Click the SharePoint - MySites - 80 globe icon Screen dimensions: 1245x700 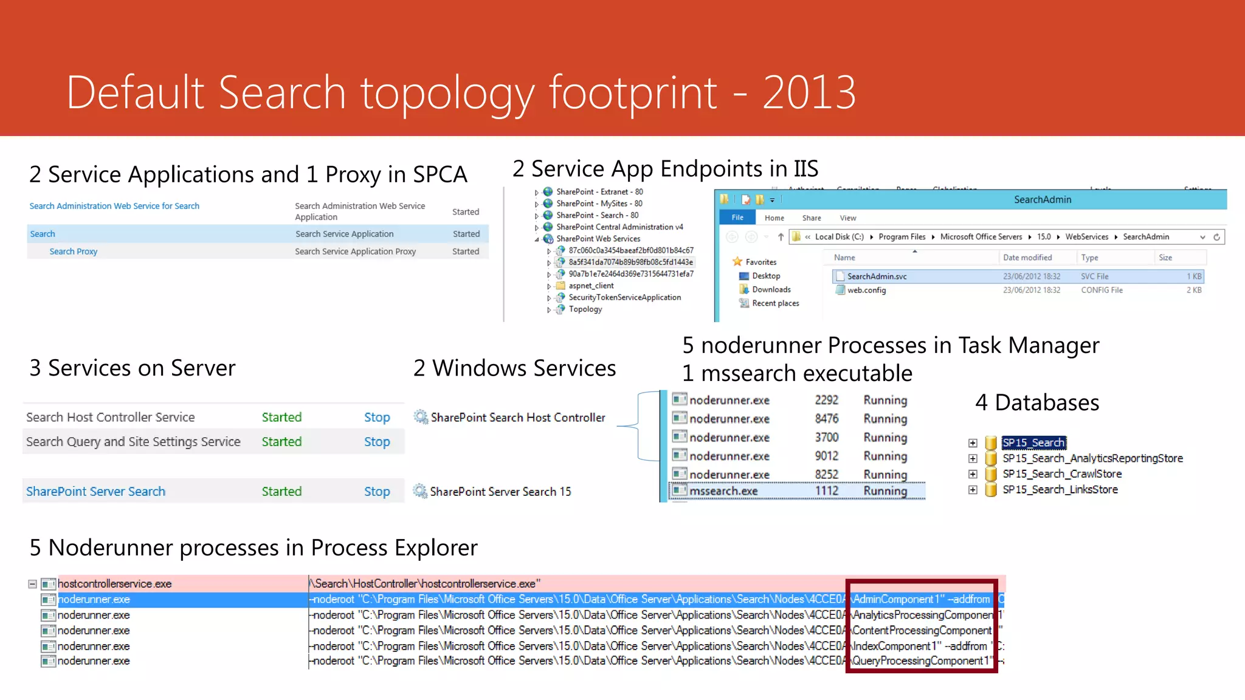(548, 204)
